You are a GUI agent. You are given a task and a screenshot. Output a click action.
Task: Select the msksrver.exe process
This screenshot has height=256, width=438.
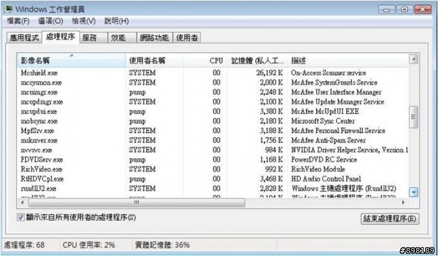[x=39, y=141]
